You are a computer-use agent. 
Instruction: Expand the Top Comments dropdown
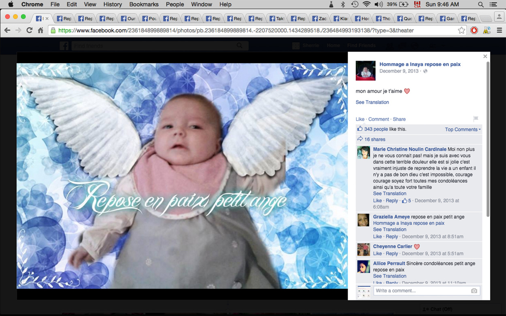[x=463, y=129]
